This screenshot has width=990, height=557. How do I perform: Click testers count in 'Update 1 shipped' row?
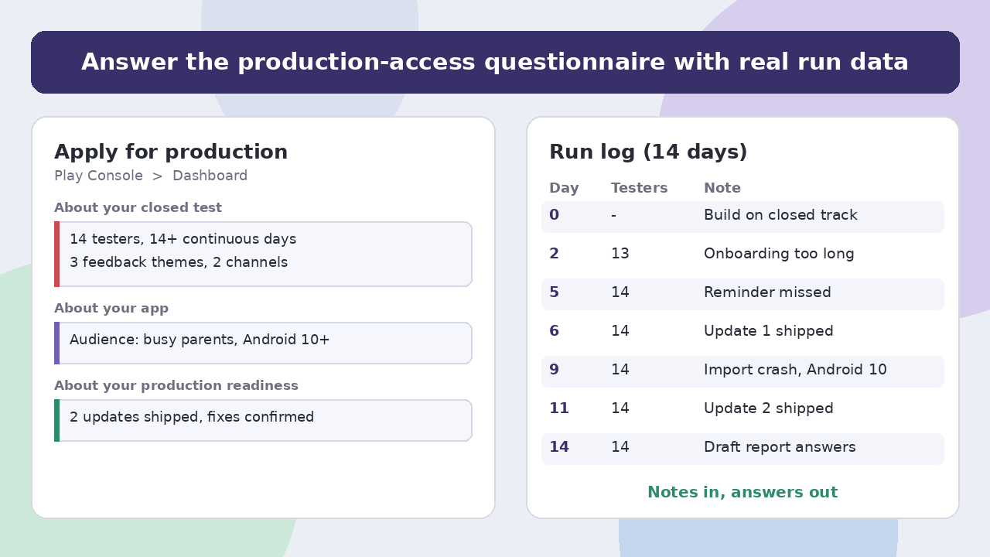pos(620,331)
